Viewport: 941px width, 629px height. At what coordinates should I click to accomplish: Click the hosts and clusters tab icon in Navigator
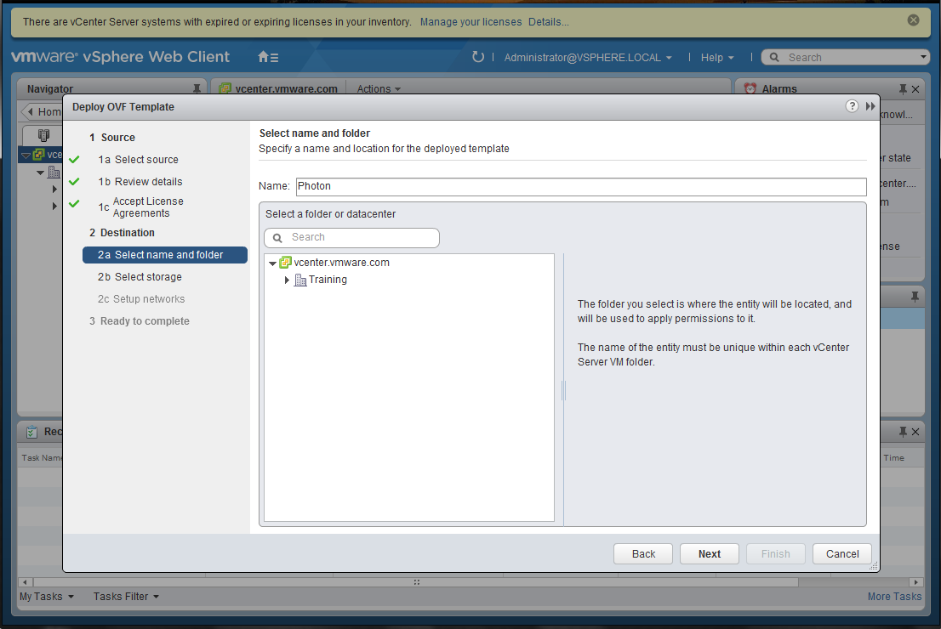tap(43, 135)
